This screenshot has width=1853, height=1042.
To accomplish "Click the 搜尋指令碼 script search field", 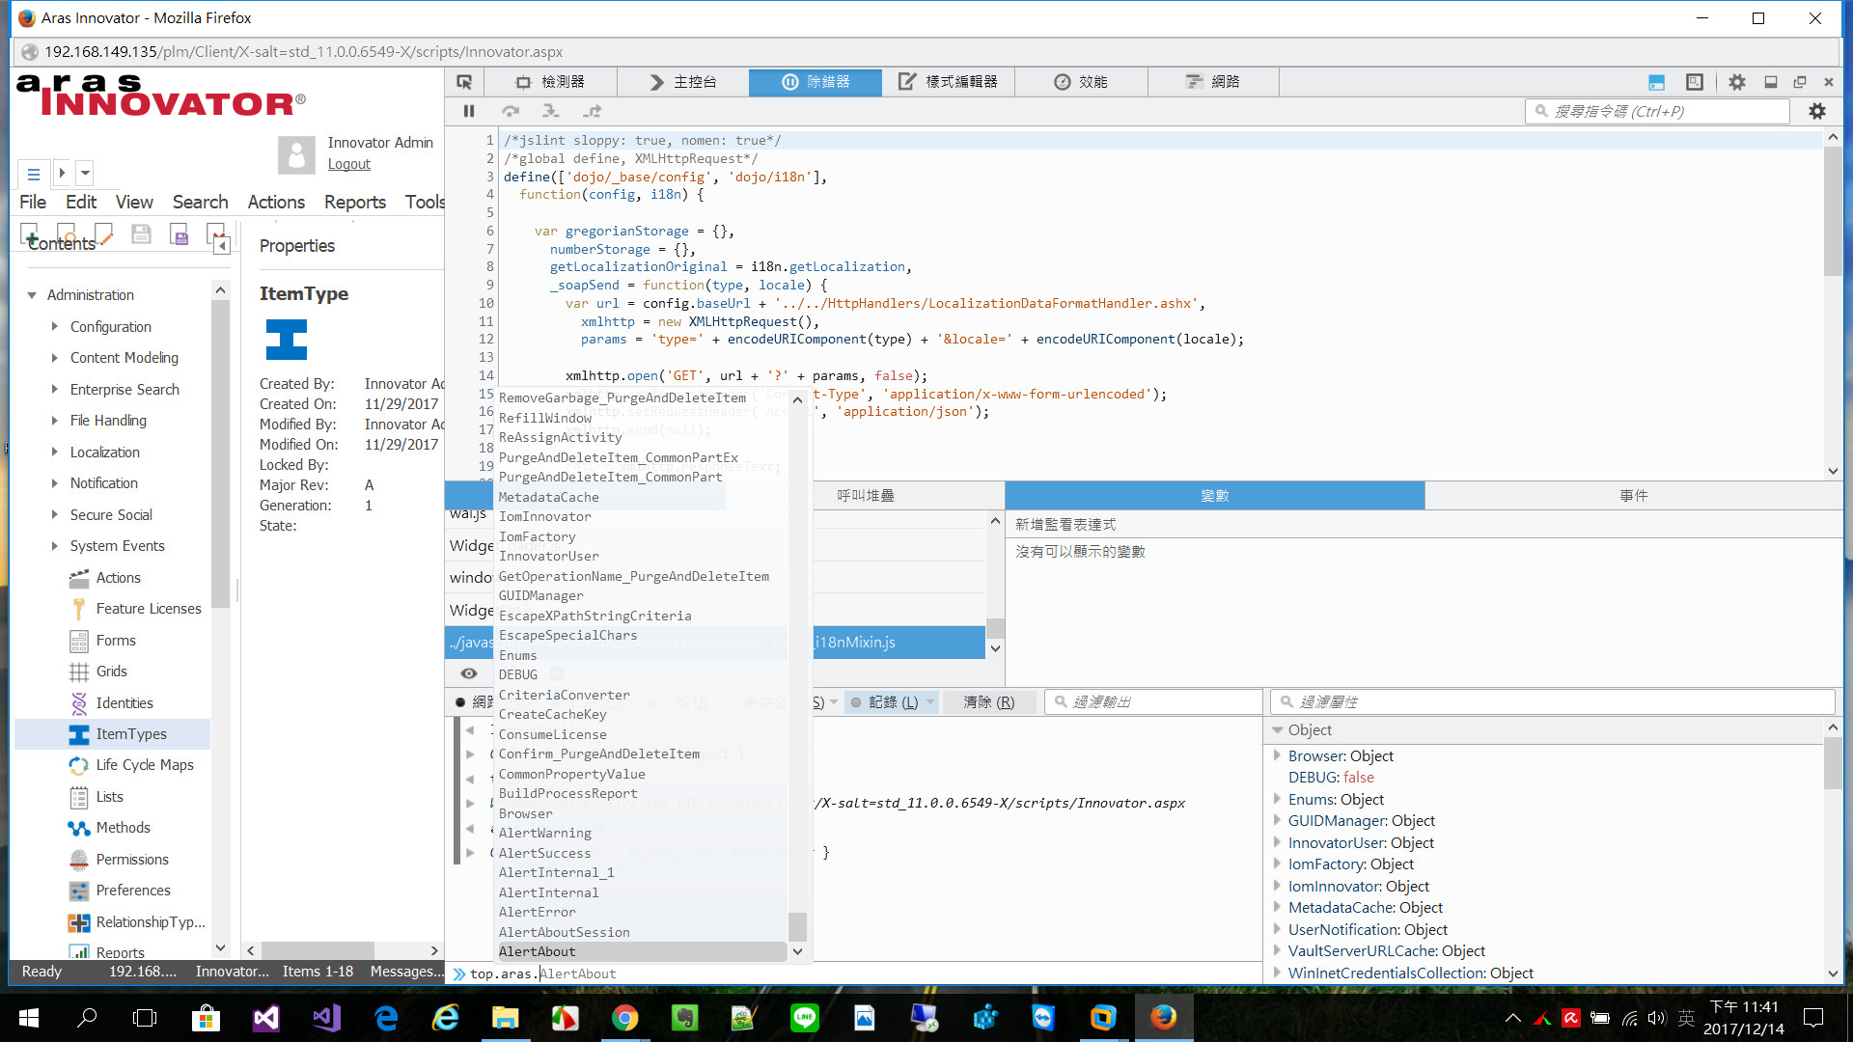I will coord(1658,111).
